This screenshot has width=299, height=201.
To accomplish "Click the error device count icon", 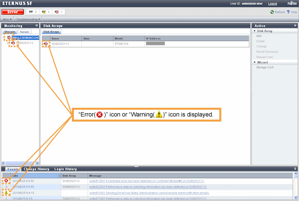I will pos(57,12).
